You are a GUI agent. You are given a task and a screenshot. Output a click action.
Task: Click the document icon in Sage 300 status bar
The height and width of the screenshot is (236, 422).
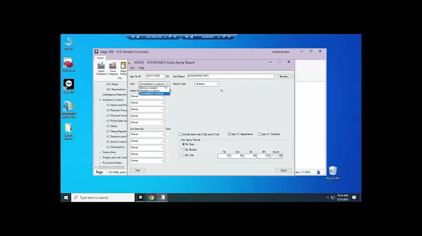point(318,172)
